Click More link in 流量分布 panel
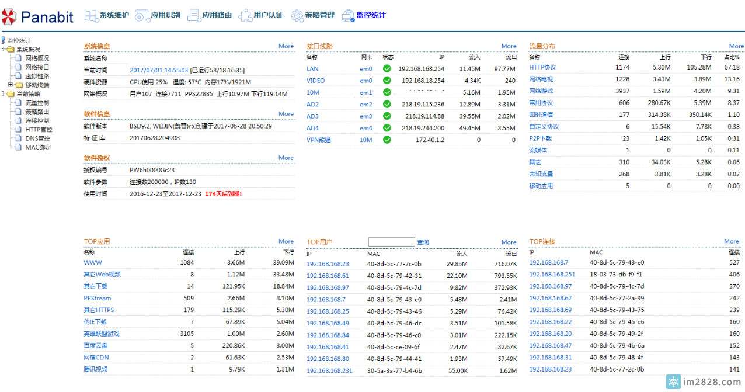 click(736, 46)
